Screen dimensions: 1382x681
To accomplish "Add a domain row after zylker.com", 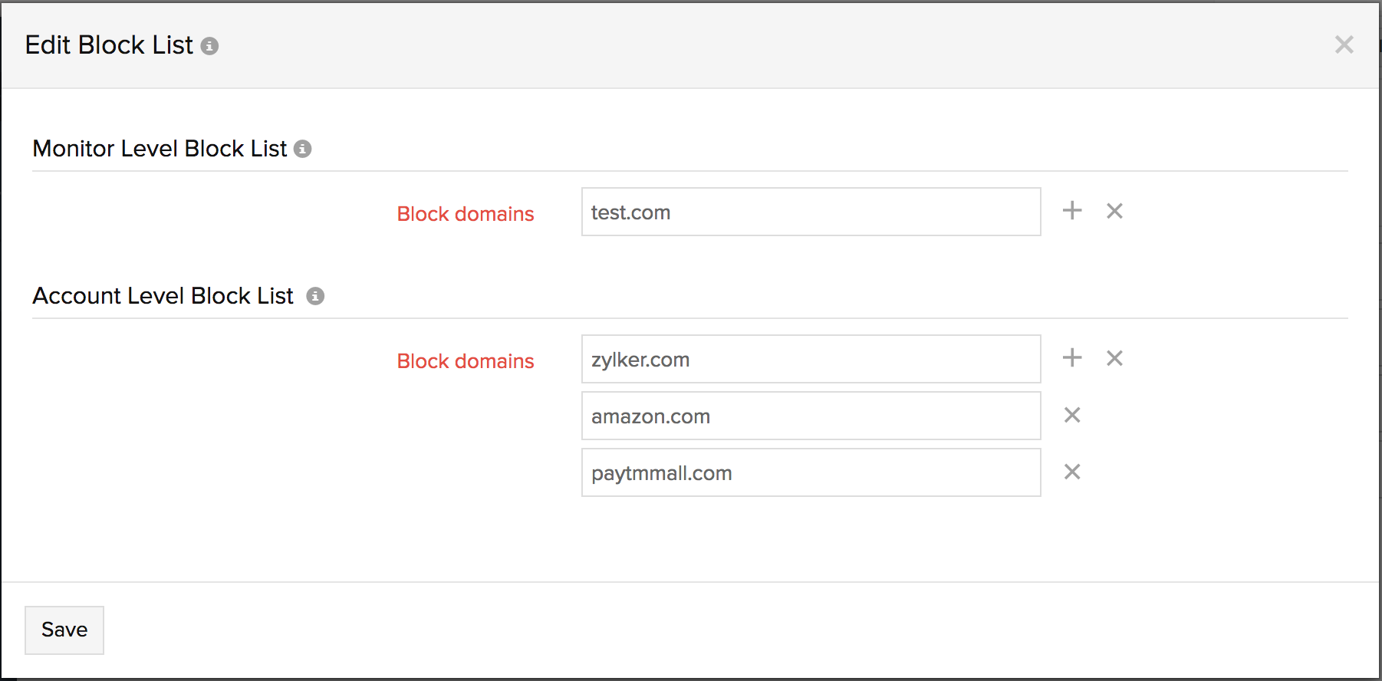I will (x=1072, y=358).
